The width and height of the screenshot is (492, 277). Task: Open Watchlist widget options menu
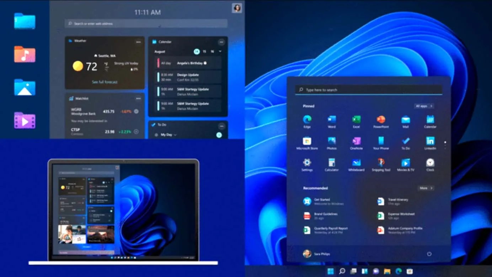tap(138, 99)
